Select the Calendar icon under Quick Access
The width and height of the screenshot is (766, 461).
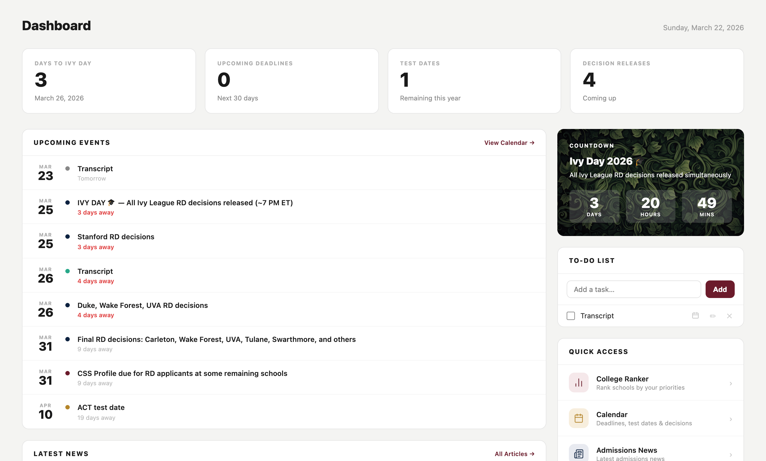[x=578, y=418]
